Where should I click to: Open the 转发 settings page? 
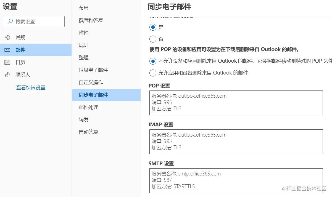(x=106, y=120)
